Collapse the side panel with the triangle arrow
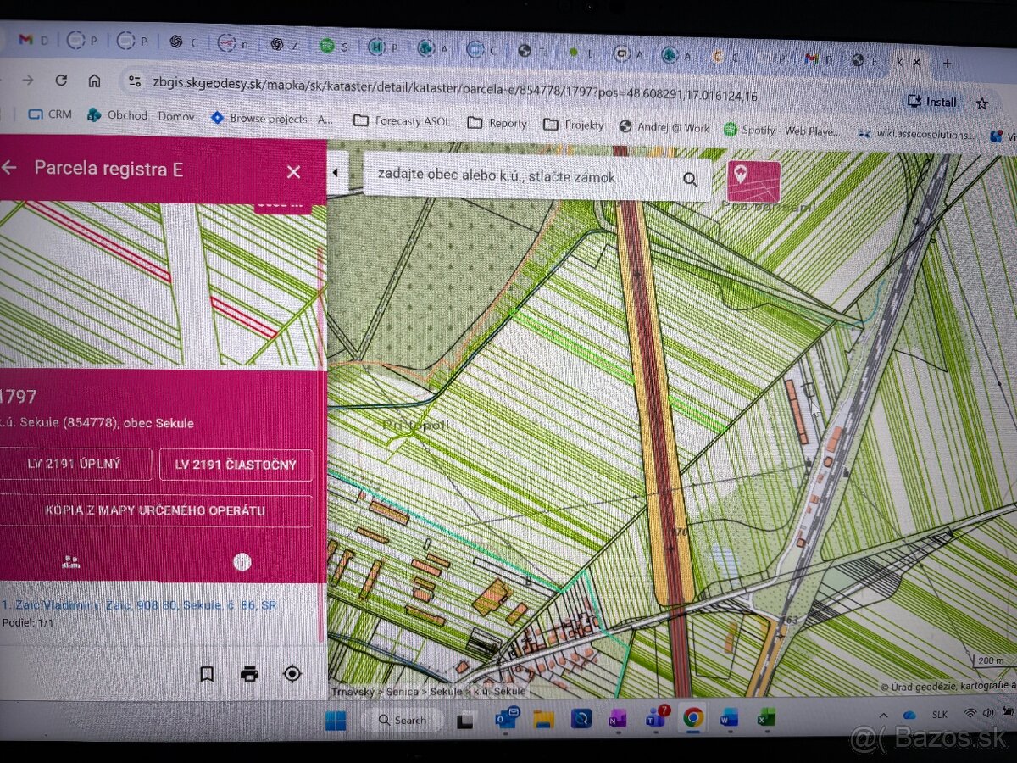The width and height of the screenshot is (1017, 763). [336, 173]
